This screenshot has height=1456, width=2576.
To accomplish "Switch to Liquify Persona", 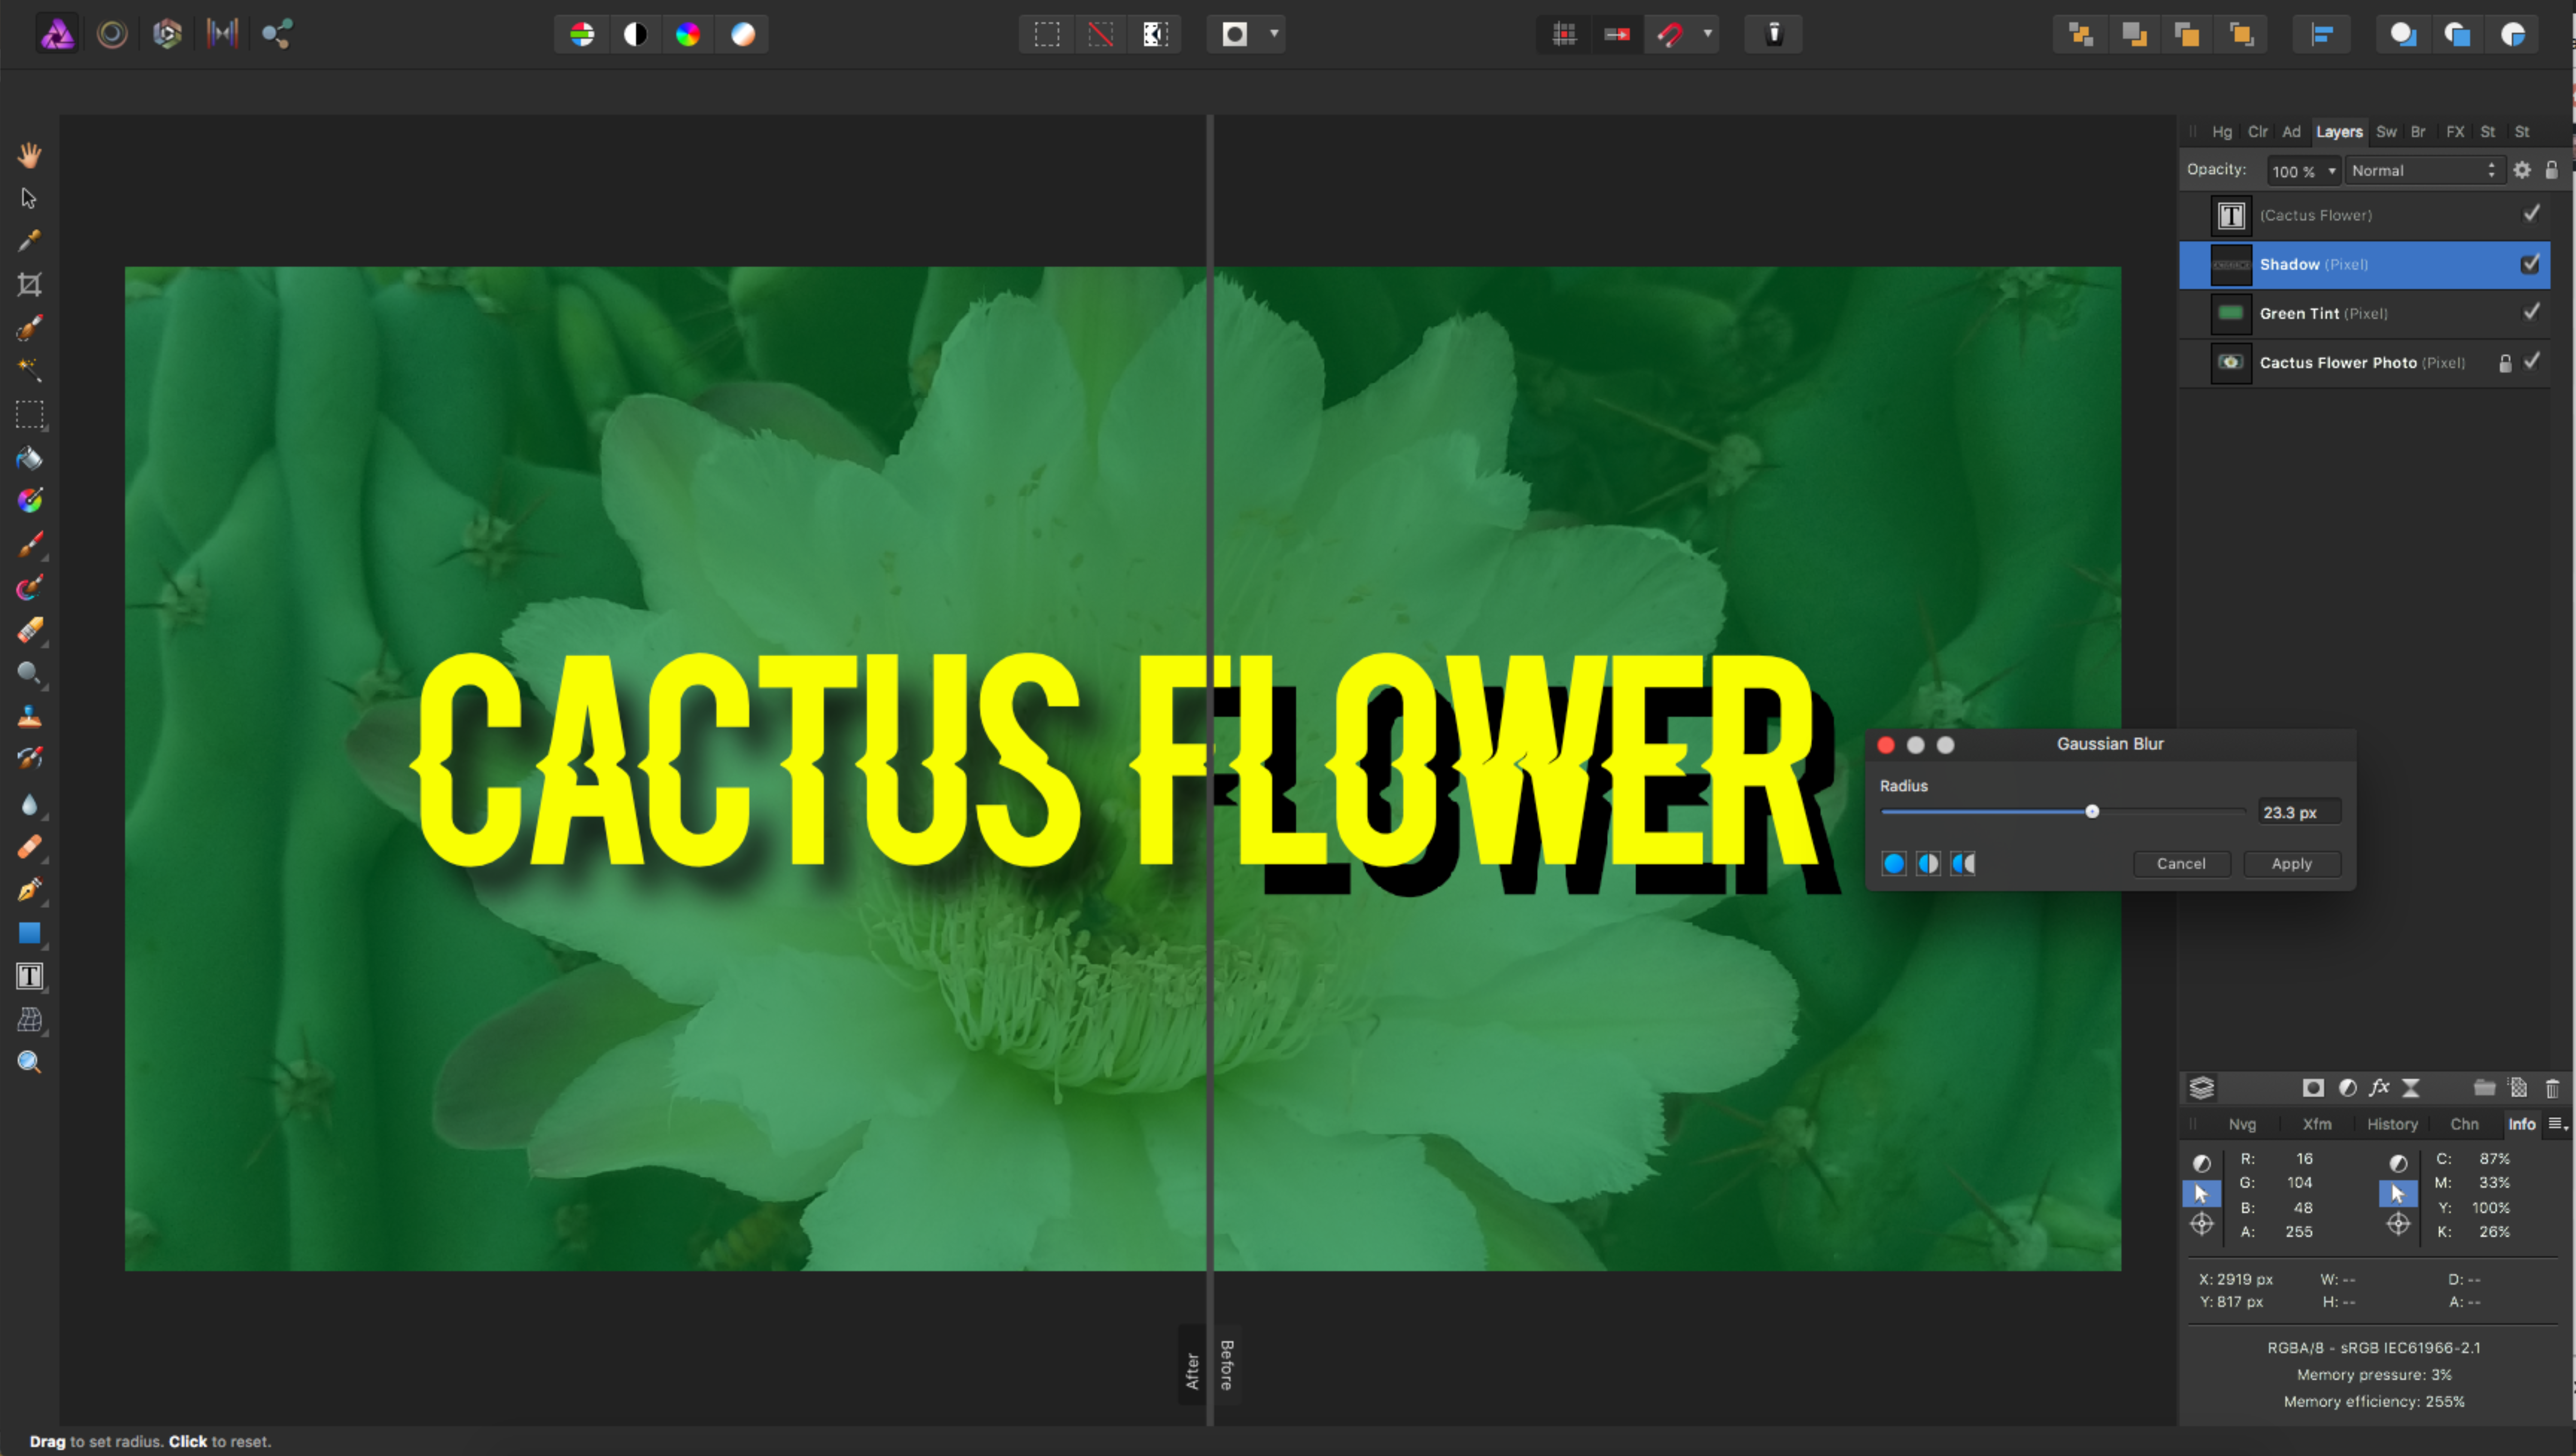I will (112, 34).
